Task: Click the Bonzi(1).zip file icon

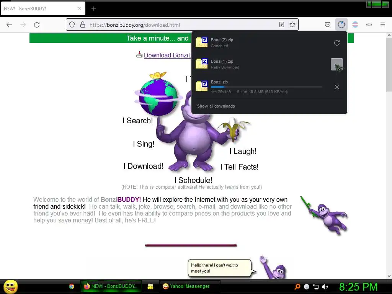Action: [x=201, y=64]
